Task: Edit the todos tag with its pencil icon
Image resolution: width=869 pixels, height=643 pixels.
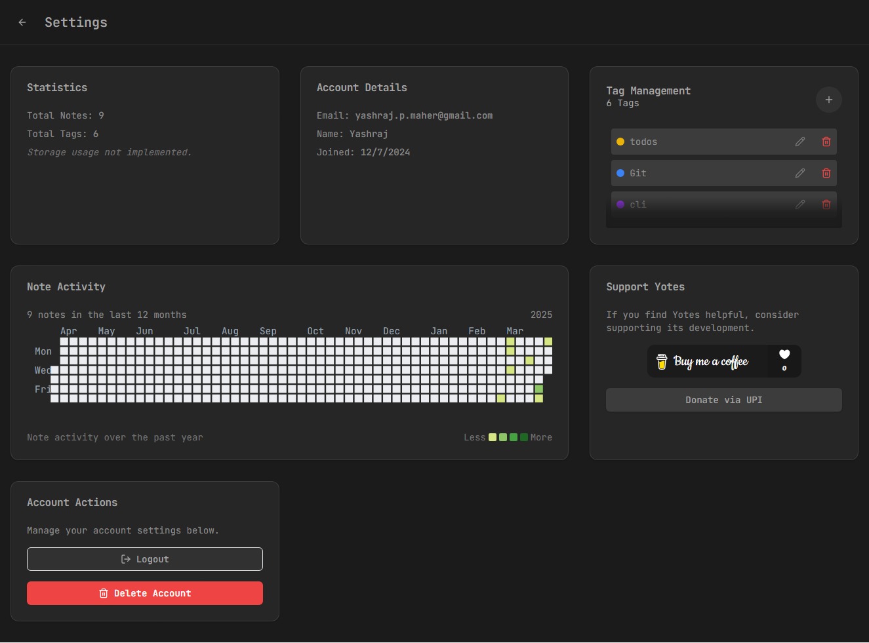Action: (800, 142)
